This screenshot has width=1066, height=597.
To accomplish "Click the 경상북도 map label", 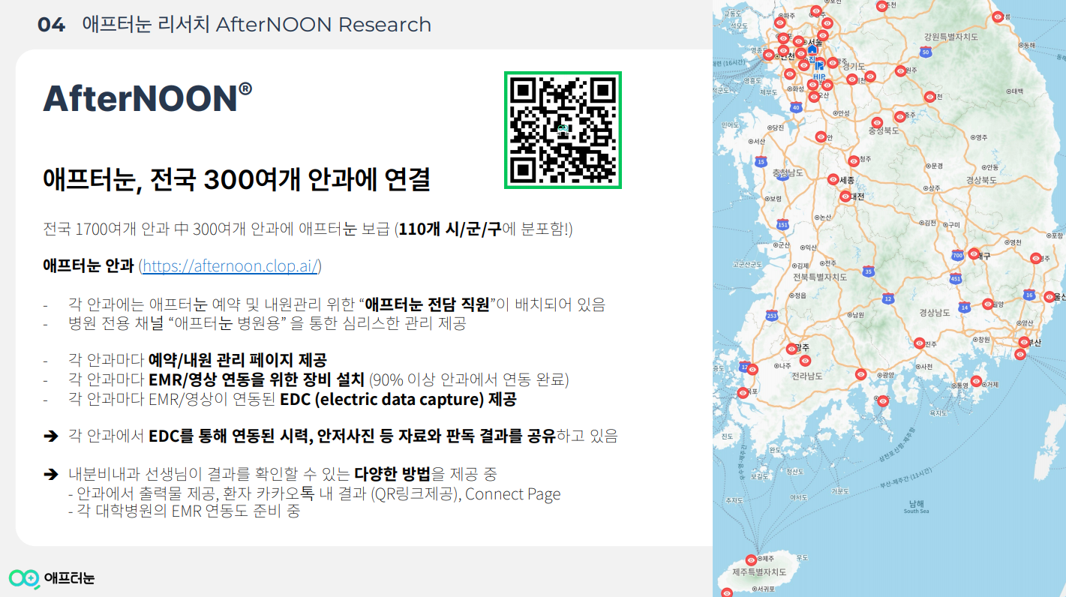I will click(980, 180).
